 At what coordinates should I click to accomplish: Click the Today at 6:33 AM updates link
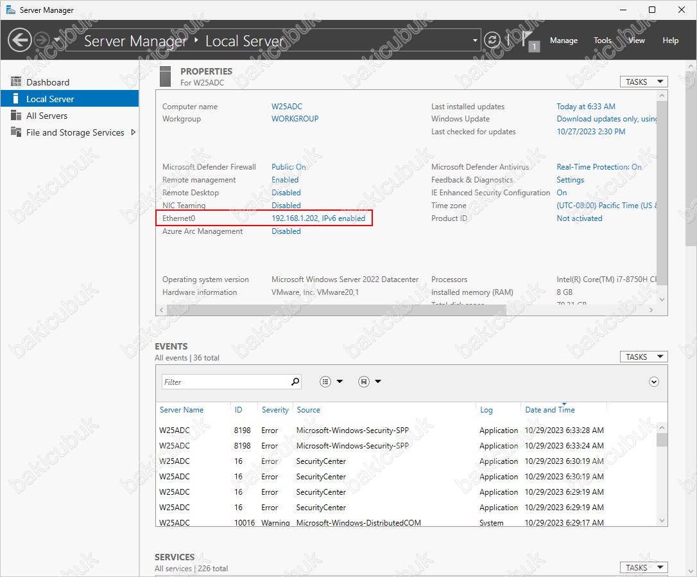586,106
